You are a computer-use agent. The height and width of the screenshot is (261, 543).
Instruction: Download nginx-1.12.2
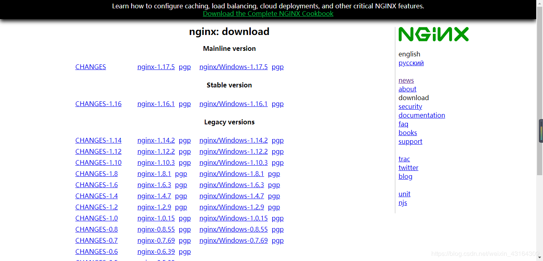tap(156, 151)
